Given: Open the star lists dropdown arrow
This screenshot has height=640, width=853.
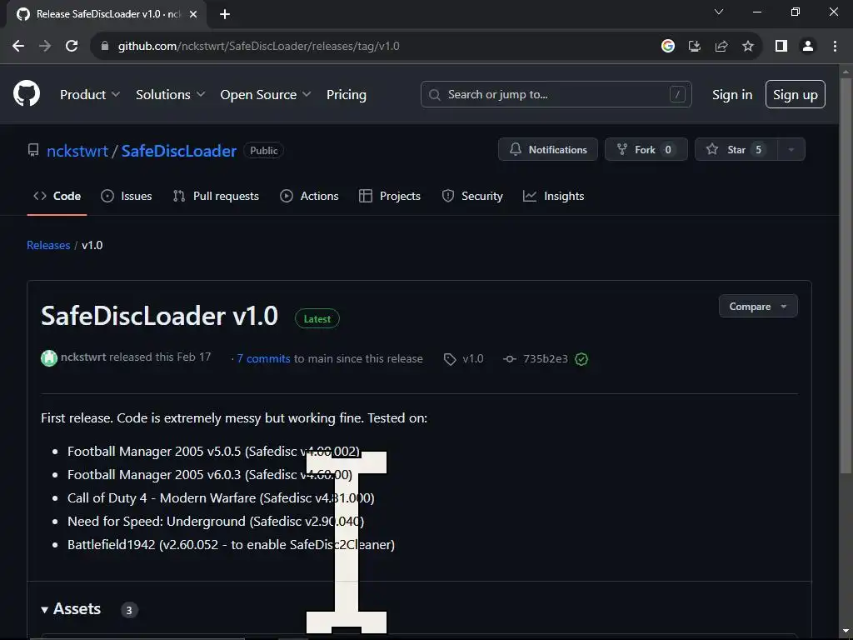Looking at the screenshot, I should 791,150.
